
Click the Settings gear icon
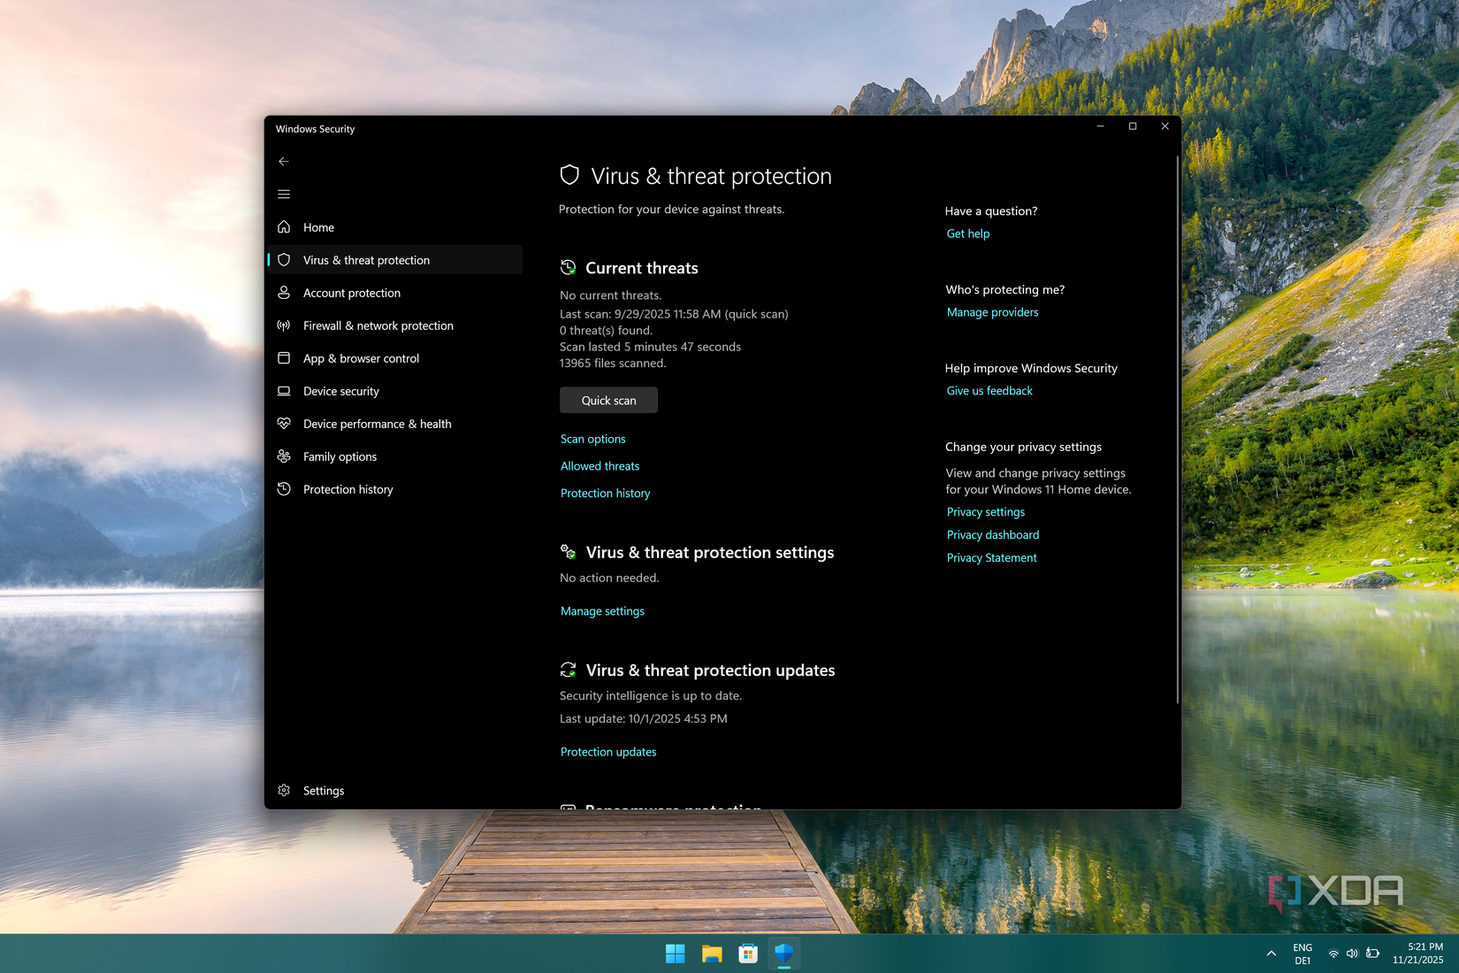coord(284,790)
